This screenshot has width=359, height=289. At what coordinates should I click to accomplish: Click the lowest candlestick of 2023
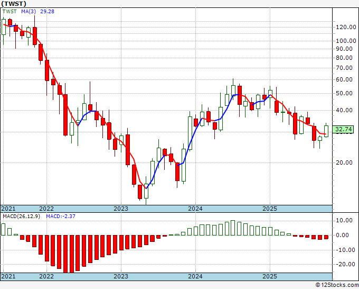coord(146,191)
